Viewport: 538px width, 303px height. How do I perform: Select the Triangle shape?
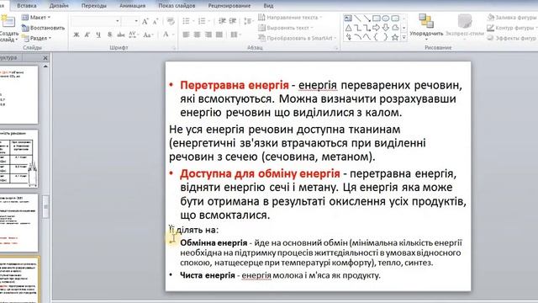pyautogui.click(x=348, y=28)
